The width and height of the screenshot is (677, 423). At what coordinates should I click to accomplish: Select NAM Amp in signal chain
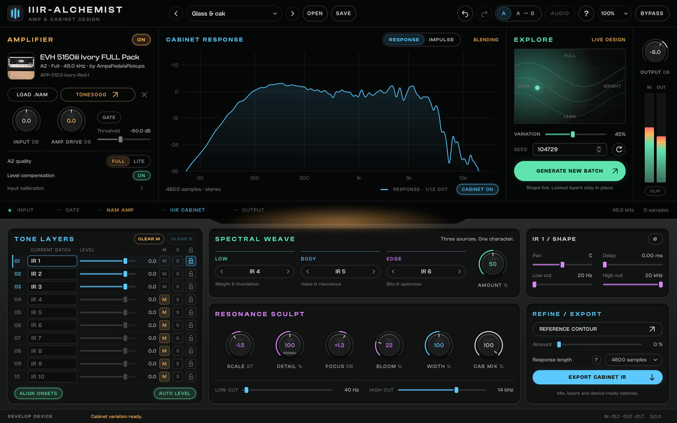(120, 210)
